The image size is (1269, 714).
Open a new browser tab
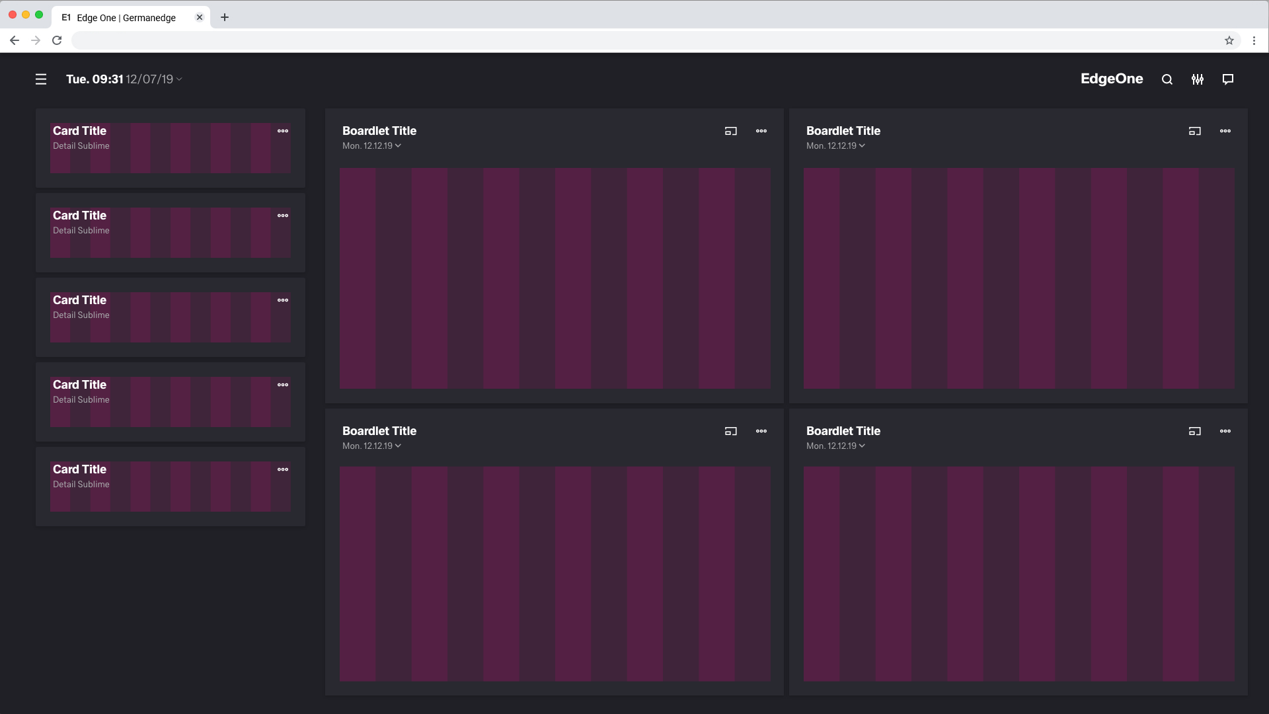pos(225,18)
